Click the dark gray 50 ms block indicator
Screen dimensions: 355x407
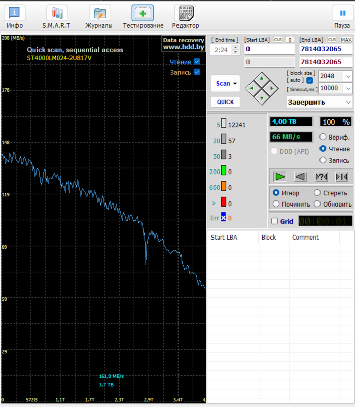(224, 155)
